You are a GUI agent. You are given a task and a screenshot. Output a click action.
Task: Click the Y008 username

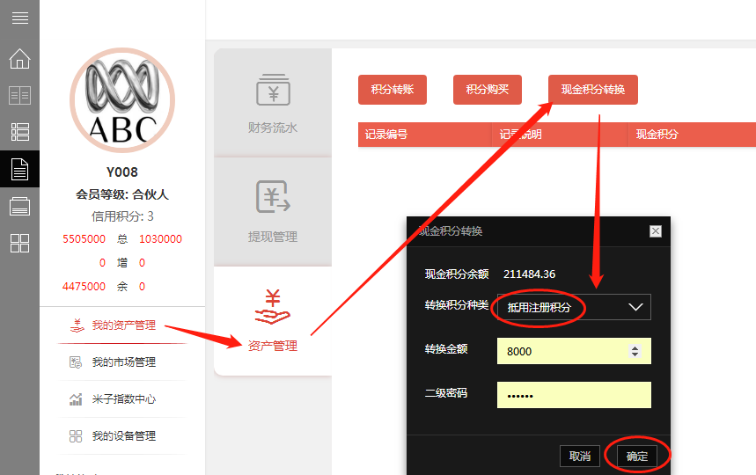click(122, 172)
